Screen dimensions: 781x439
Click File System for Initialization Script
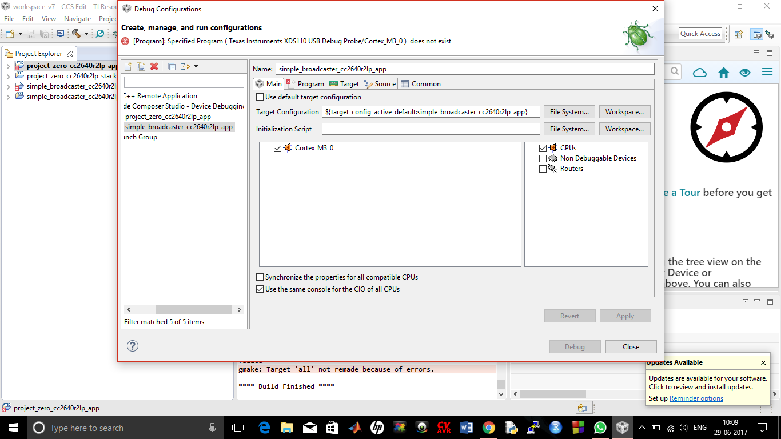pyautogui.click(x=569, y=129)
